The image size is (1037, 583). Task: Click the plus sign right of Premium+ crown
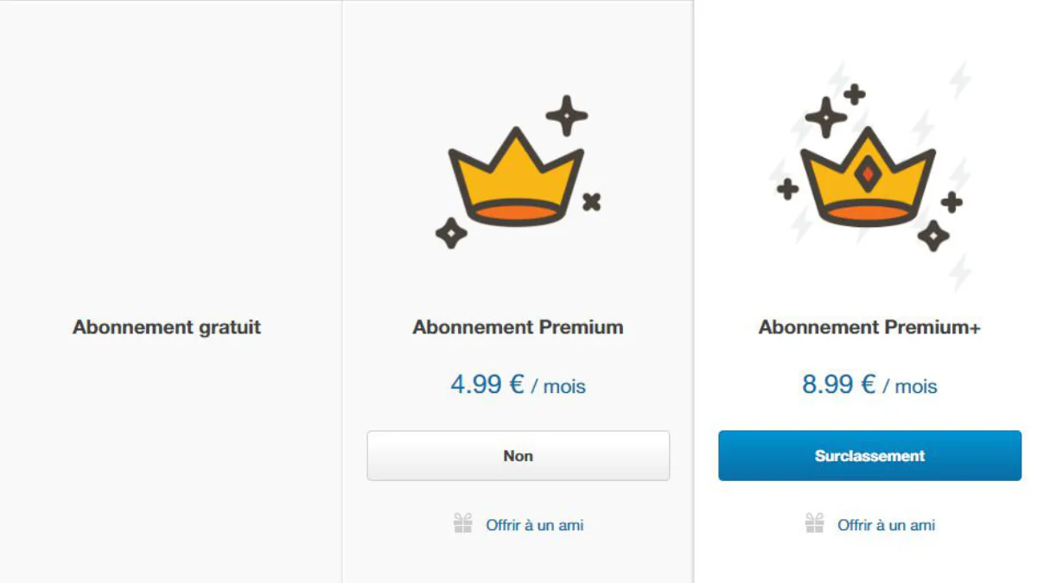(951, 202)
